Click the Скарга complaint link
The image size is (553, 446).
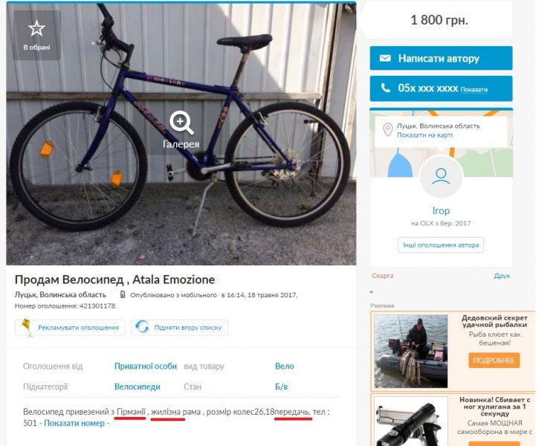(x=382, y=276)
